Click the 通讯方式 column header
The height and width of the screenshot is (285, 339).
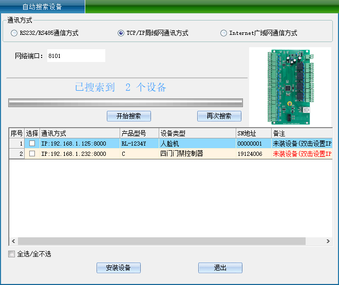click(x=80, y=133)
